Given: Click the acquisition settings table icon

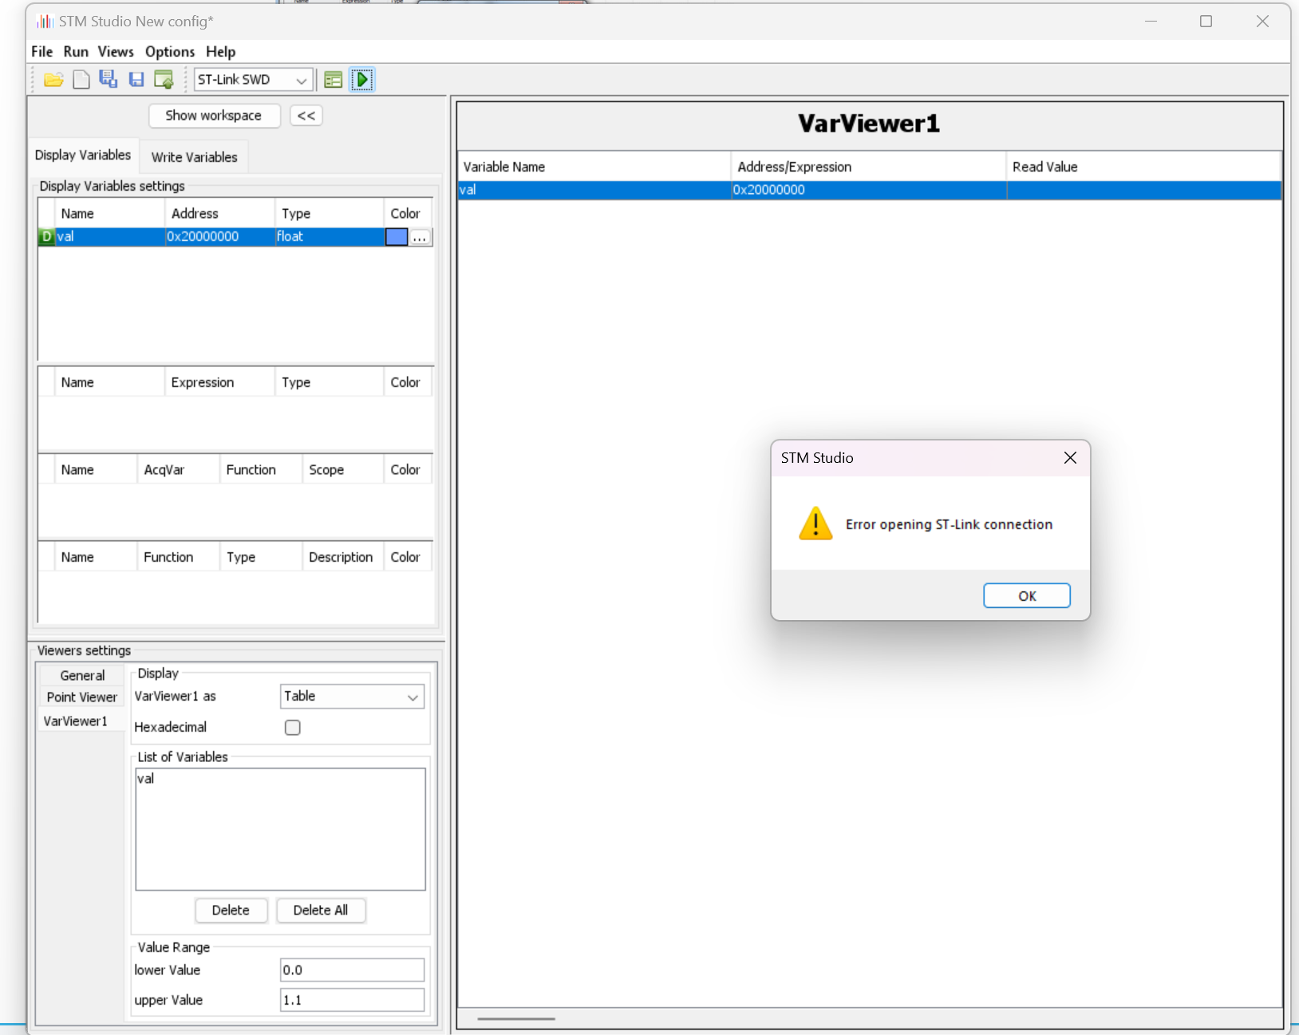Looking at the screenshot, I should pyautogui.click(x=334, y=80).
